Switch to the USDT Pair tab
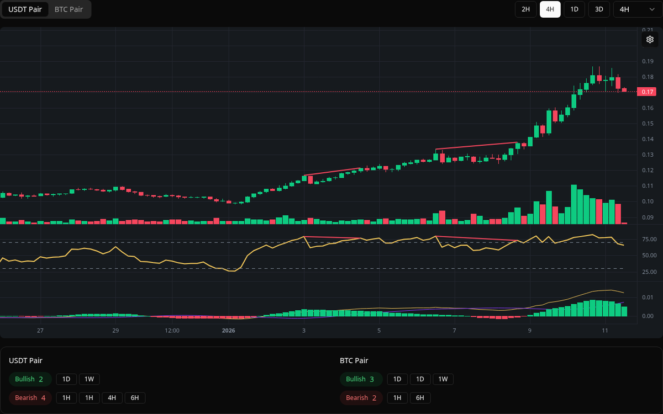663x414 pixels. 25,9
